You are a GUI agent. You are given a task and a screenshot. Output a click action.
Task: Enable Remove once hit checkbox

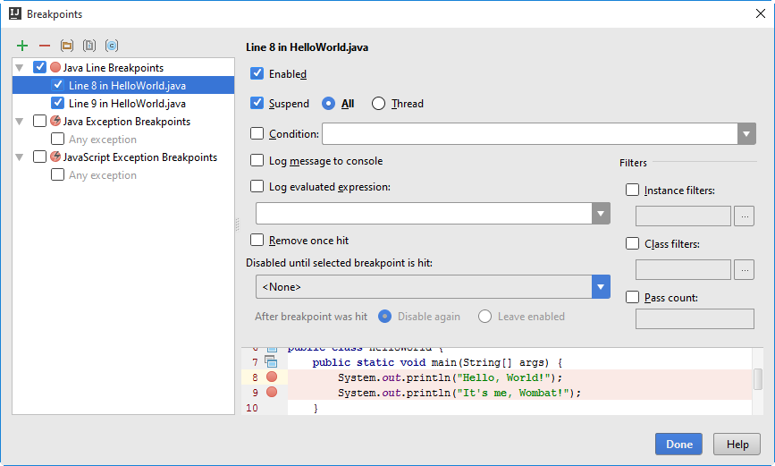[257, 240]
